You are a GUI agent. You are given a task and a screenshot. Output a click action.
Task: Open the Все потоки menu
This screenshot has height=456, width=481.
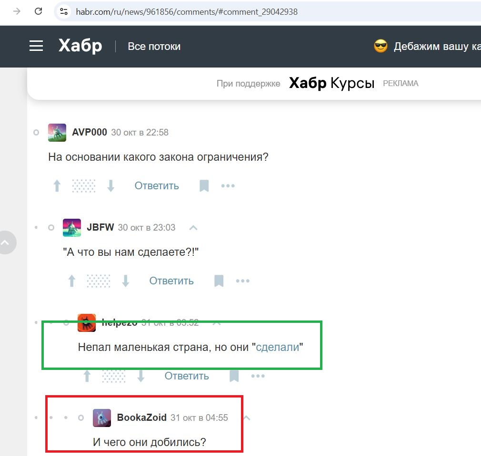[154, 46]
